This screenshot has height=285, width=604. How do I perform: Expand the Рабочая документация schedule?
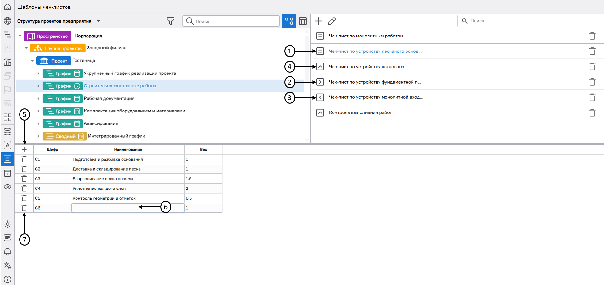38,99
